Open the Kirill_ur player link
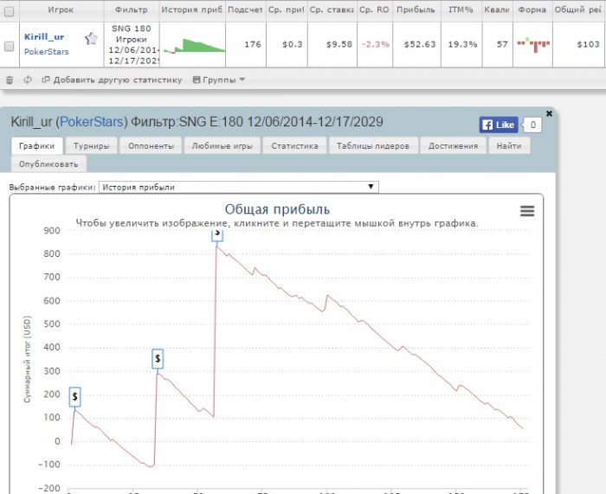 (x=44, y=37)
